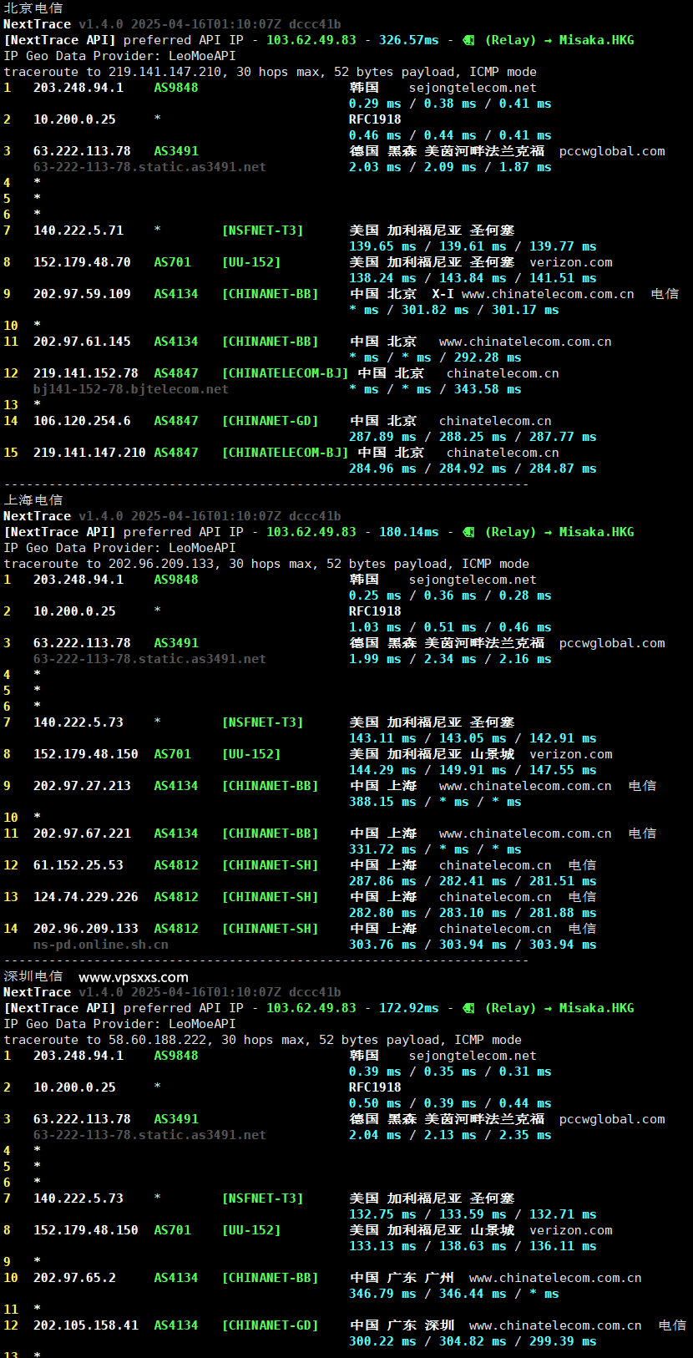
Task: Click the 深圳电信 section heading
Action: coord(33,976)
